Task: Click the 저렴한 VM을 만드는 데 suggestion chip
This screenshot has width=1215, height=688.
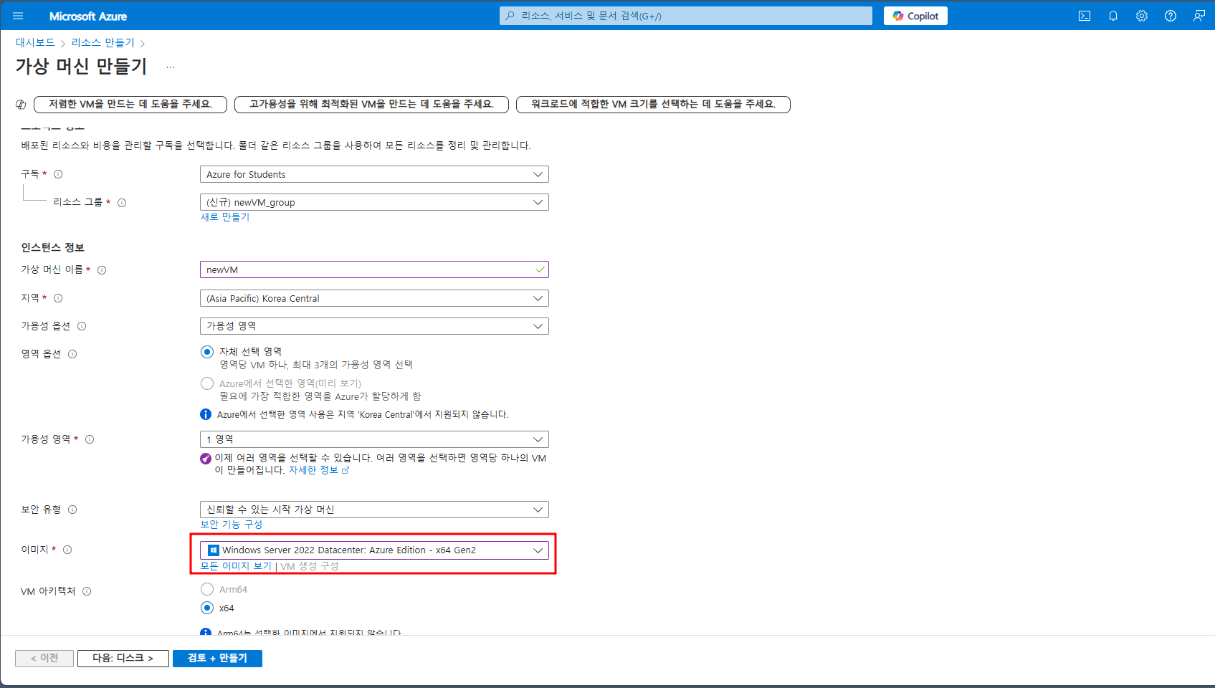Action: tap(130, 105)
